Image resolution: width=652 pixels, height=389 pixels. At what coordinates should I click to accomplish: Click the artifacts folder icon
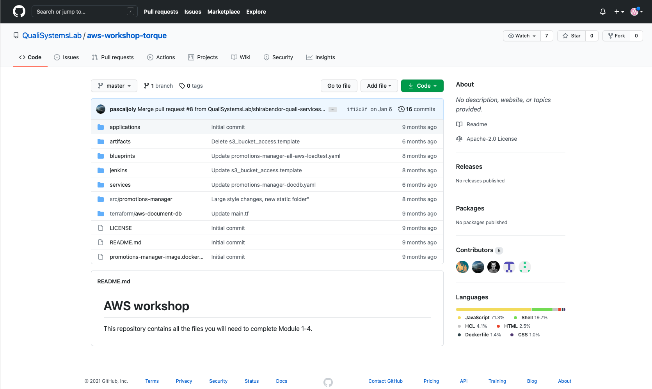[101, 141]
